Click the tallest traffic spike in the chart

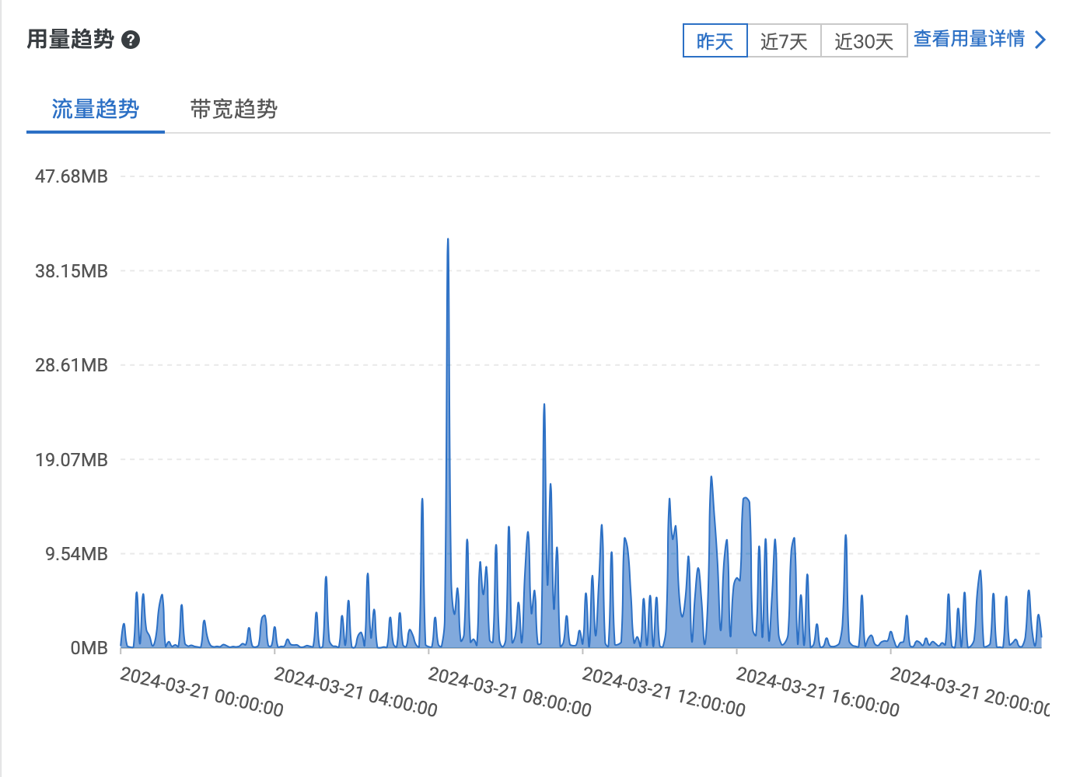[448, 242]
